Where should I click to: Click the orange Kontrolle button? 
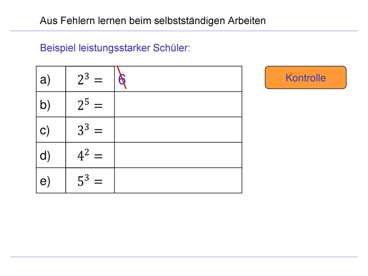click(x=305, y=78)
